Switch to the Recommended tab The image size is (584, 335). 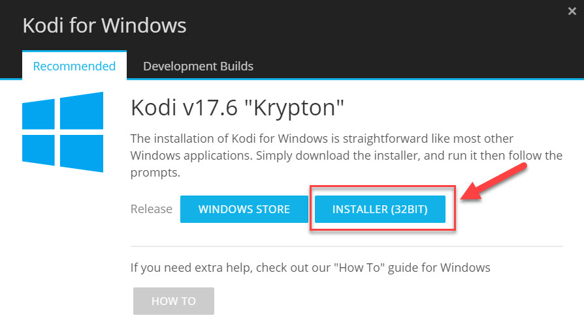[74, 66]
